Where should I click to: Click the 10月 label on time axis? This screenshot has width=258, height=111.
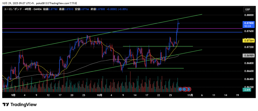pos(100,95)
